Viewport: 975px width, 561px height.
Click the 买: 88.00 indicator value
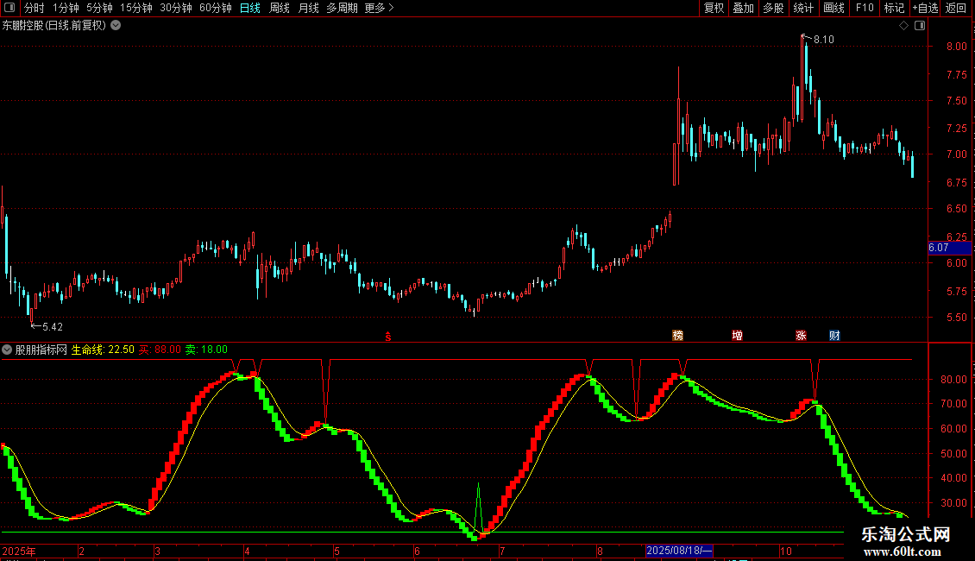pyautogui.click(x=160, y=350)
